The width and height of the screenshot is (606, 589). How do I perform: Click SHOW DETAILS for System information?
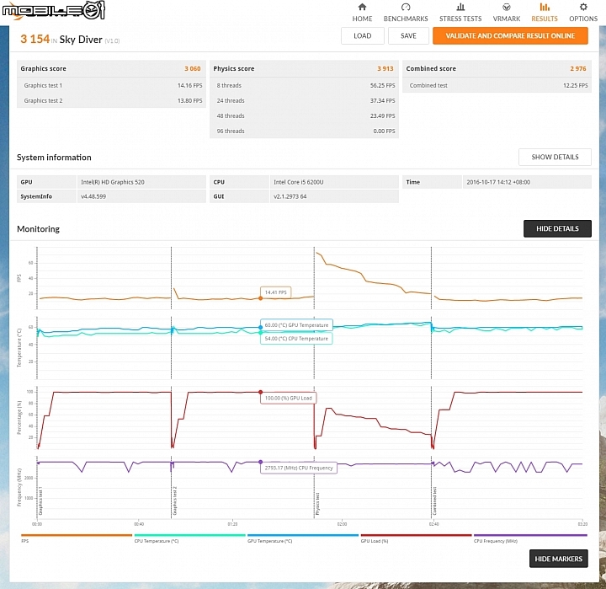(555, 157)
